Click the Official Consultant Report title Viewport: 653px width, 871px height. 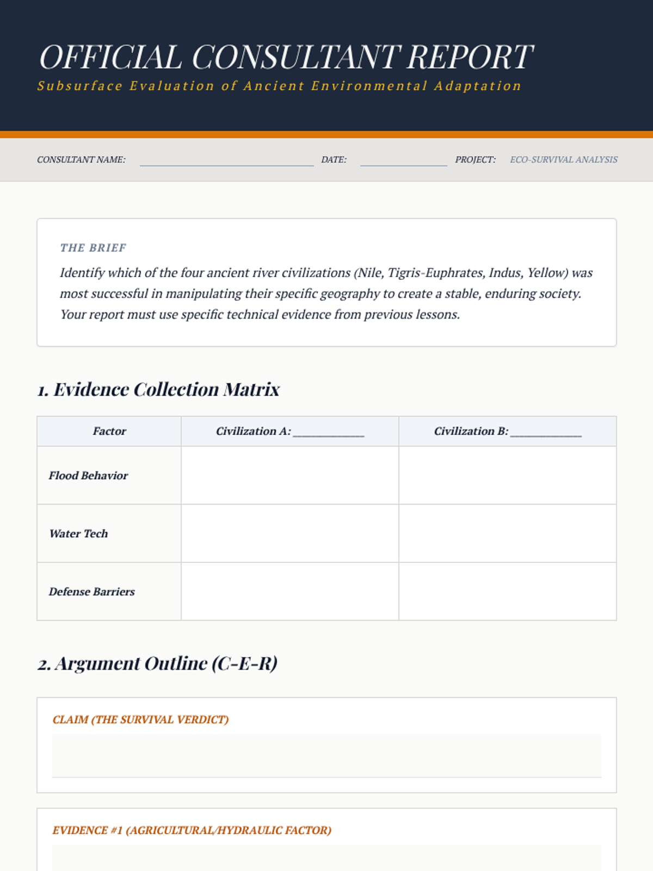click(286, 57)
